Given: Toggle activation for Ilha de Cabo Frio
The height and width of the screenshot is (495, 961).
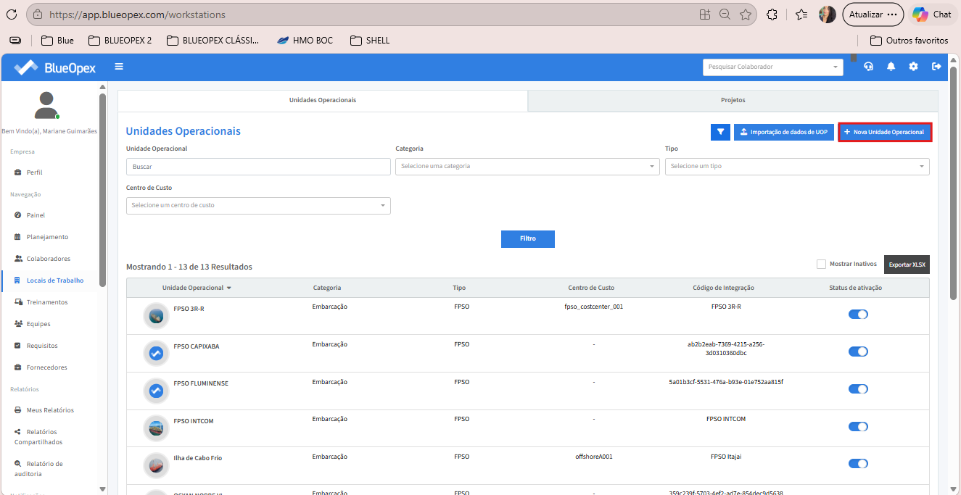Looking at the screenshot, I should (x=858, y=464).
